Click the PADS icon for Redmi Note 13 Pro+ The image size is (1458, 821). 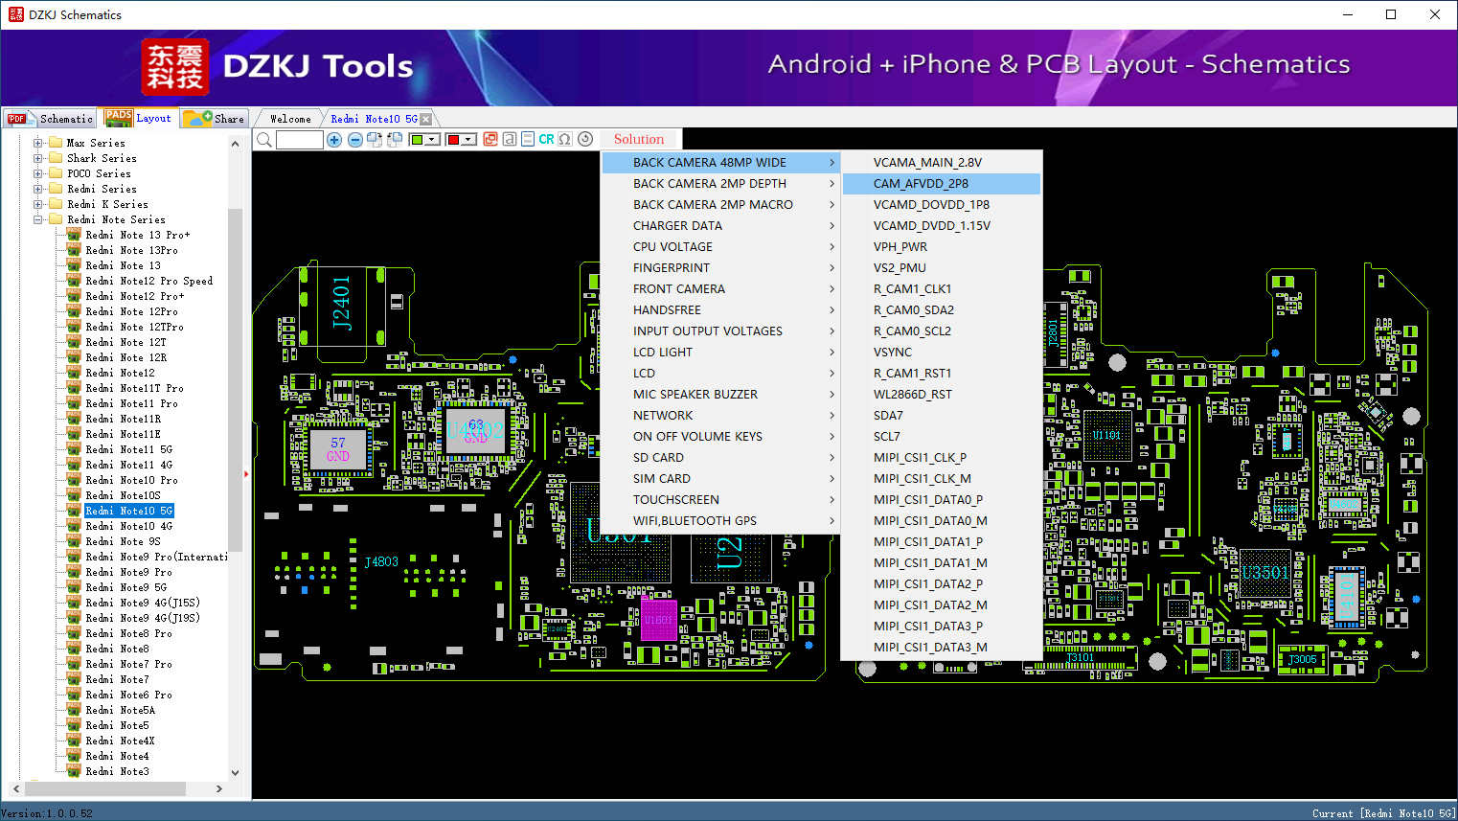[74, 235]
